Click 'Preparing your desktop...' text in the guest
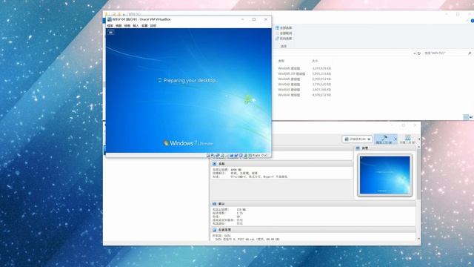This screenshot has height=267, width=474. click(x=190, y=81)
